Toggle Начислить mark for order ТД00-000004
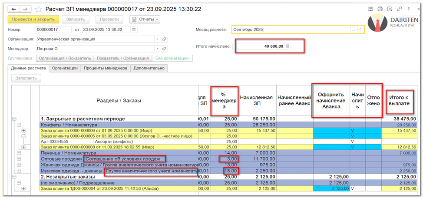The height and width of the screenshot is (198, 423). click(358, 188)
